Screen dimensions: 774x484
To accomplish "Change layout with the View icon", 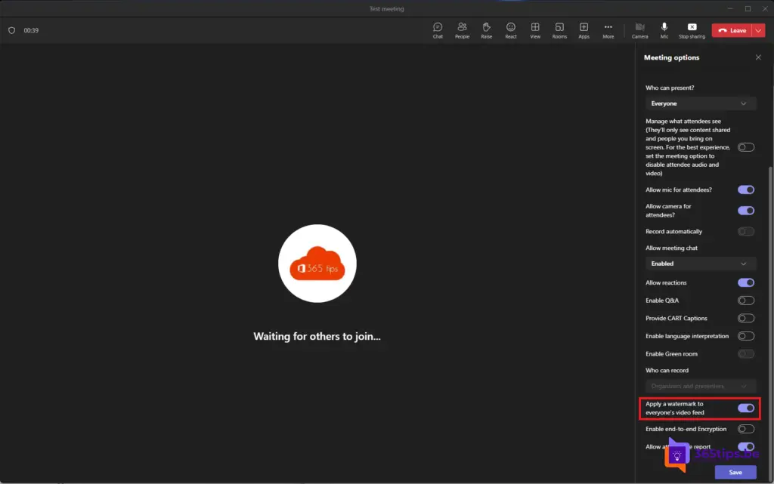I will tap(535, 30).
